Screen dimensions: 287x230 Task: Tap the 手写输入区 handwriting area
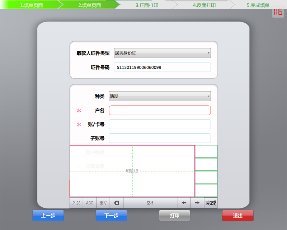pyautogui.click(x=133, y=171)
